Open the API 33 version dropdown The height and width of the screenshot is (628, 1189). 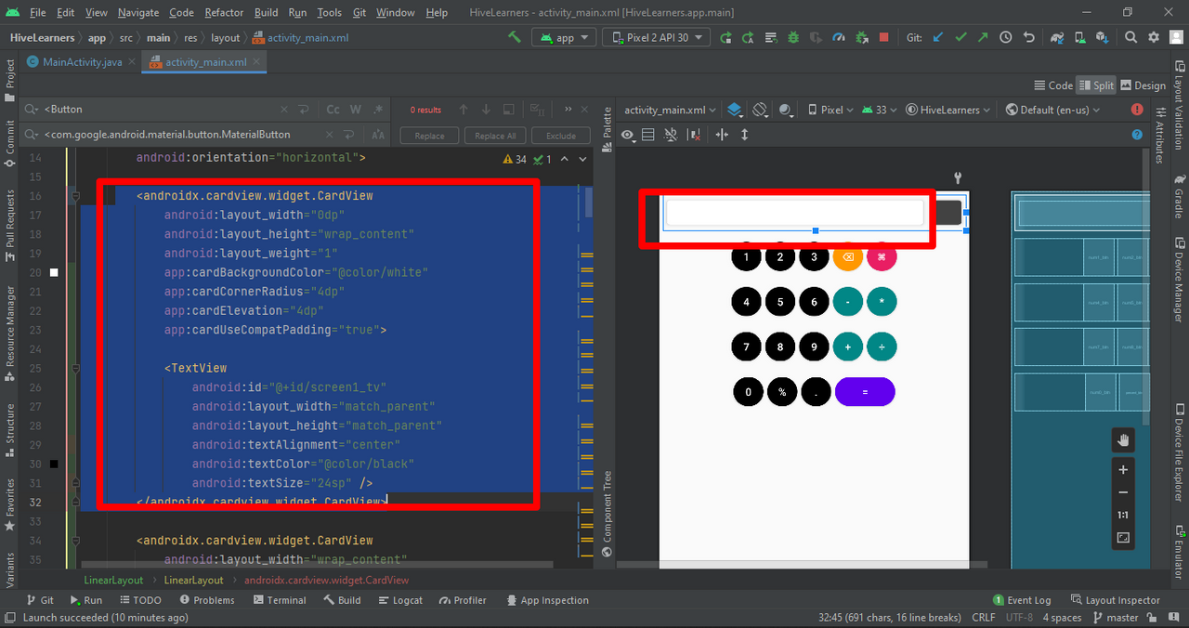880,110
